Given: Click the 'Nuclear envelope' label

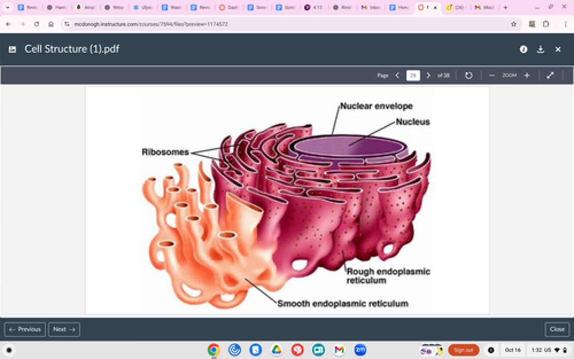Looking at the screenshot, I should tap(376, 106).
